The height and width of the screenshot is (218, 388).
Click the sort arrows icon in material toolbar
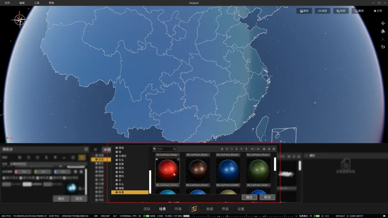241,149
